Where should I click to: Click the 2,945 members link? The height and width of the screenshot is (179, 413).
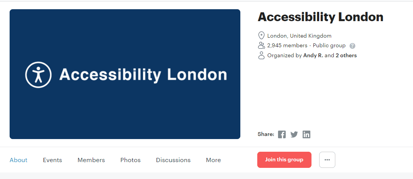pos(287,46)
